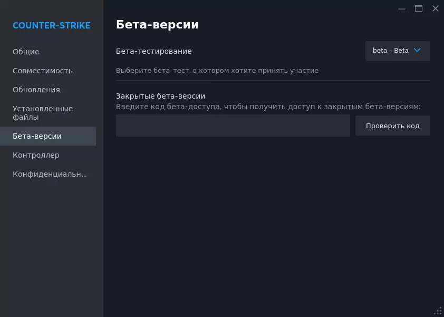Viewport: 444px width, 317px height.
Task: Focus the beta access code input field
Action: [x=233, y=126]
